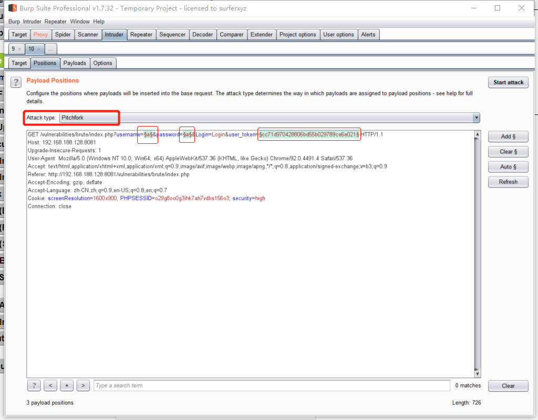Click the username payload marker §a§
Screen dimensions: 538x420
[148, 134]
